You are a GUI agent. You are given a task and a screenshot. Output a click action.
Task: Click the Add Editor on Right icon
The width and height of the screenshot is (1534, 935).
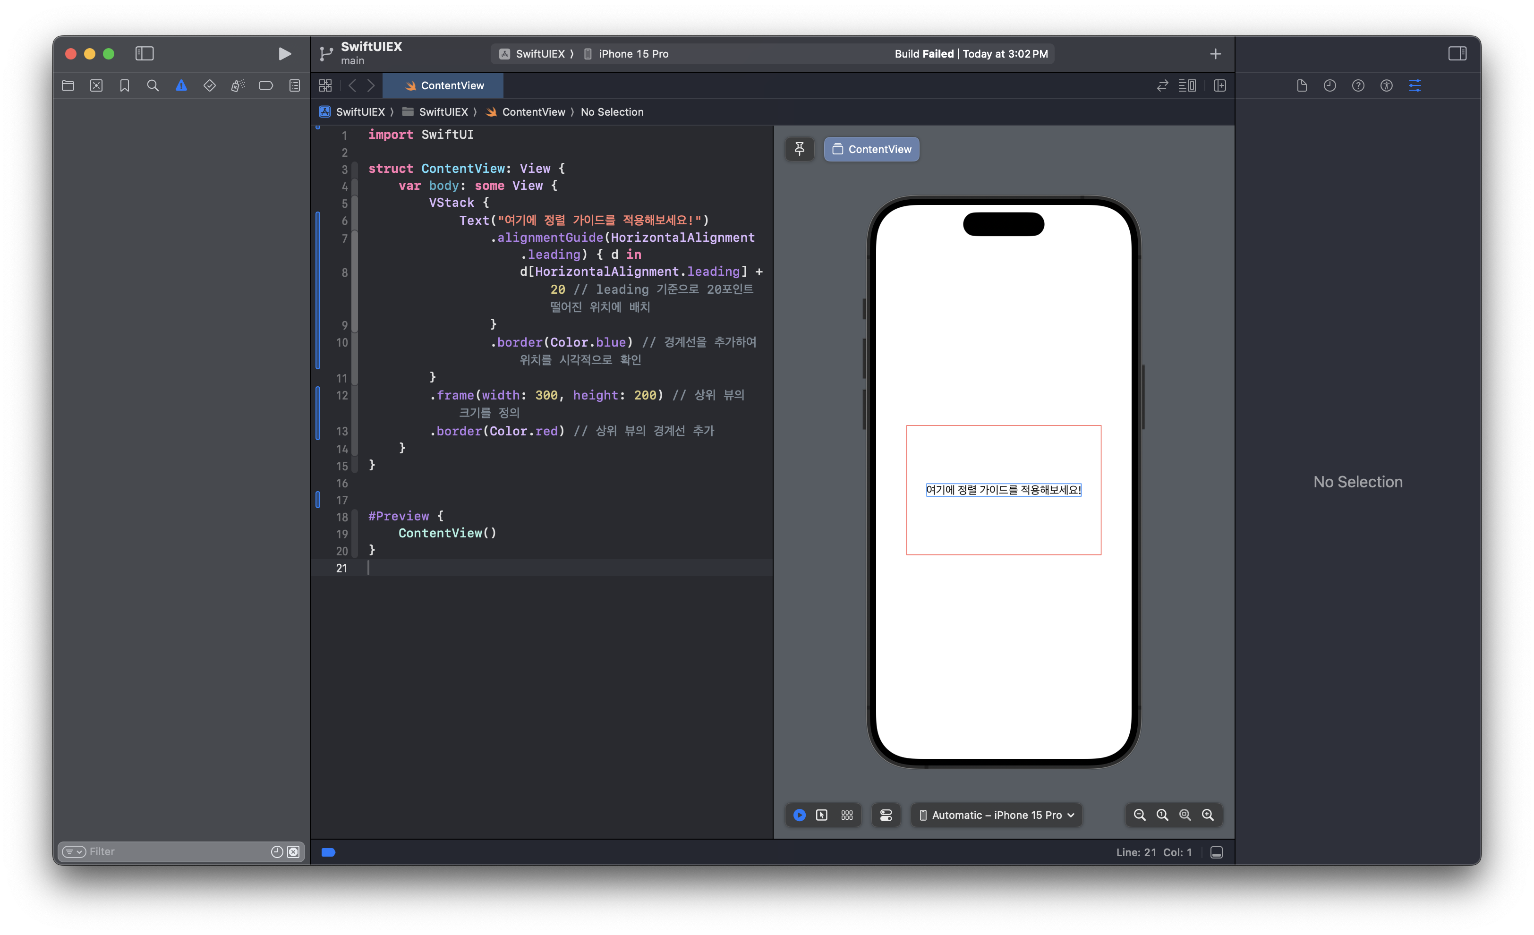(1219, 86)
